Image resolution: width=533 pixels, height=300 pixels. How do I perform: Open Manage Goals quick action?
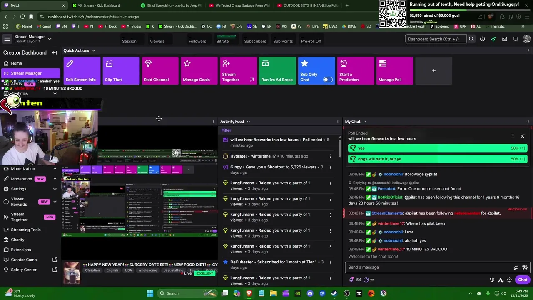point(199,71)
